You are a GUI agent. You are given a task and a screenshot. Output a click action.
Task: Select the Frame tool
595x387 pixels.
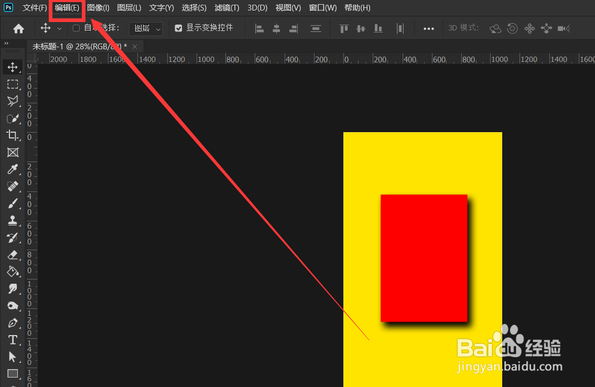(13, 153)
